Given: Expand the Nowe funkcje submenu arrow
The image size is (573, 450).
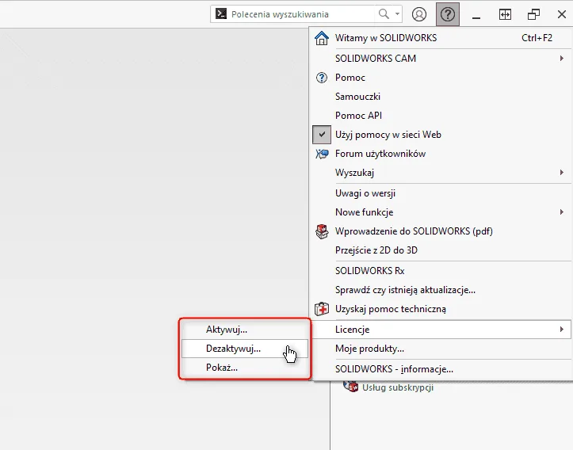Looking at the screenshot, I should point(562,212).
